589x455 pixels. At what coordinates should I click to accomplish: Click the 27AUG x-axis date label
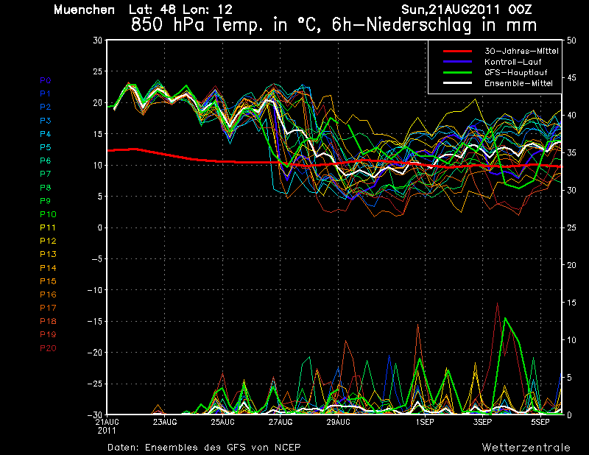tap(281, 423)
